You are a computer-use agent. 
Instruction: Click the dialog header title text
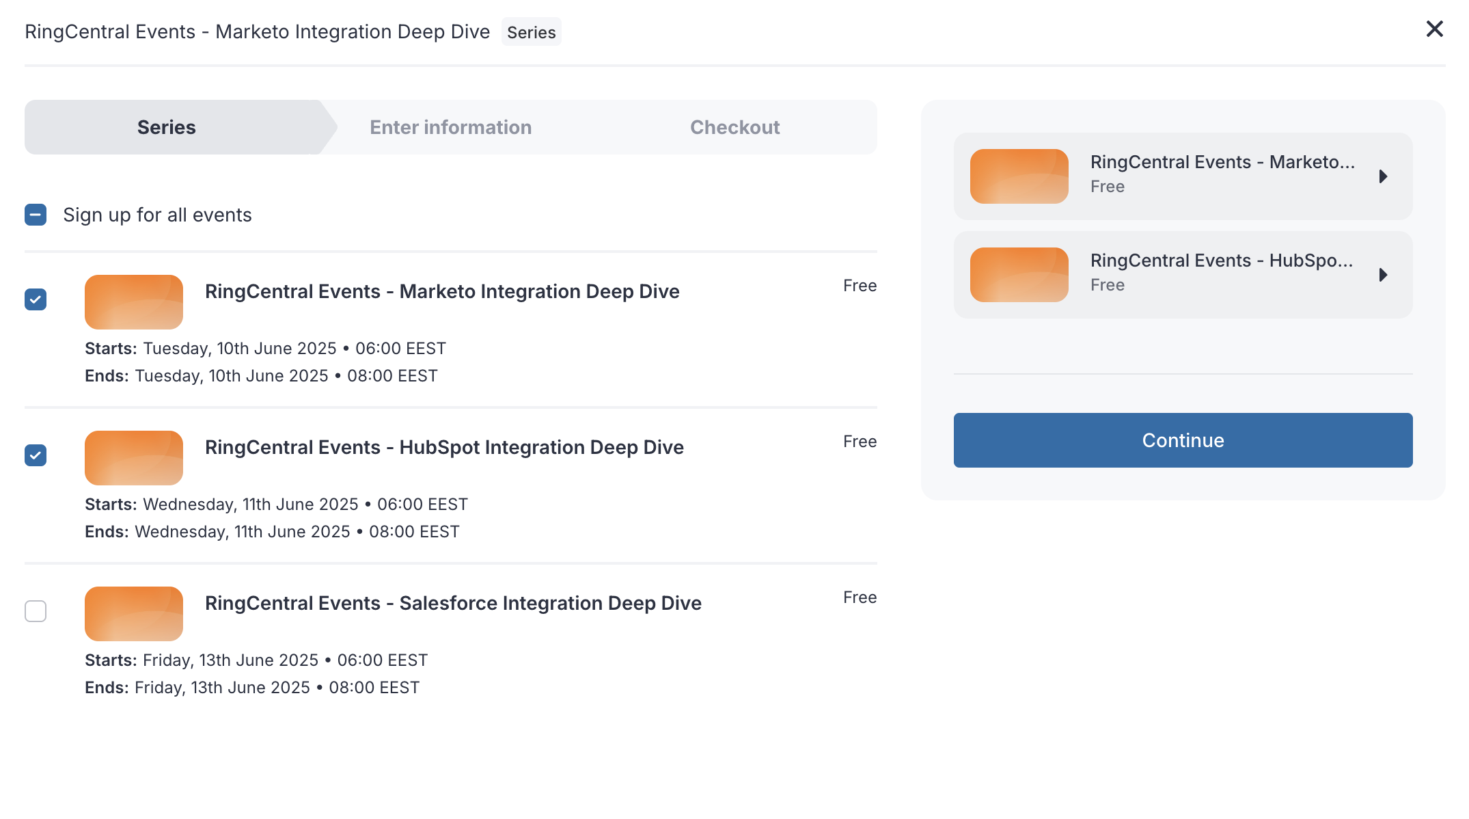point(257,31)
